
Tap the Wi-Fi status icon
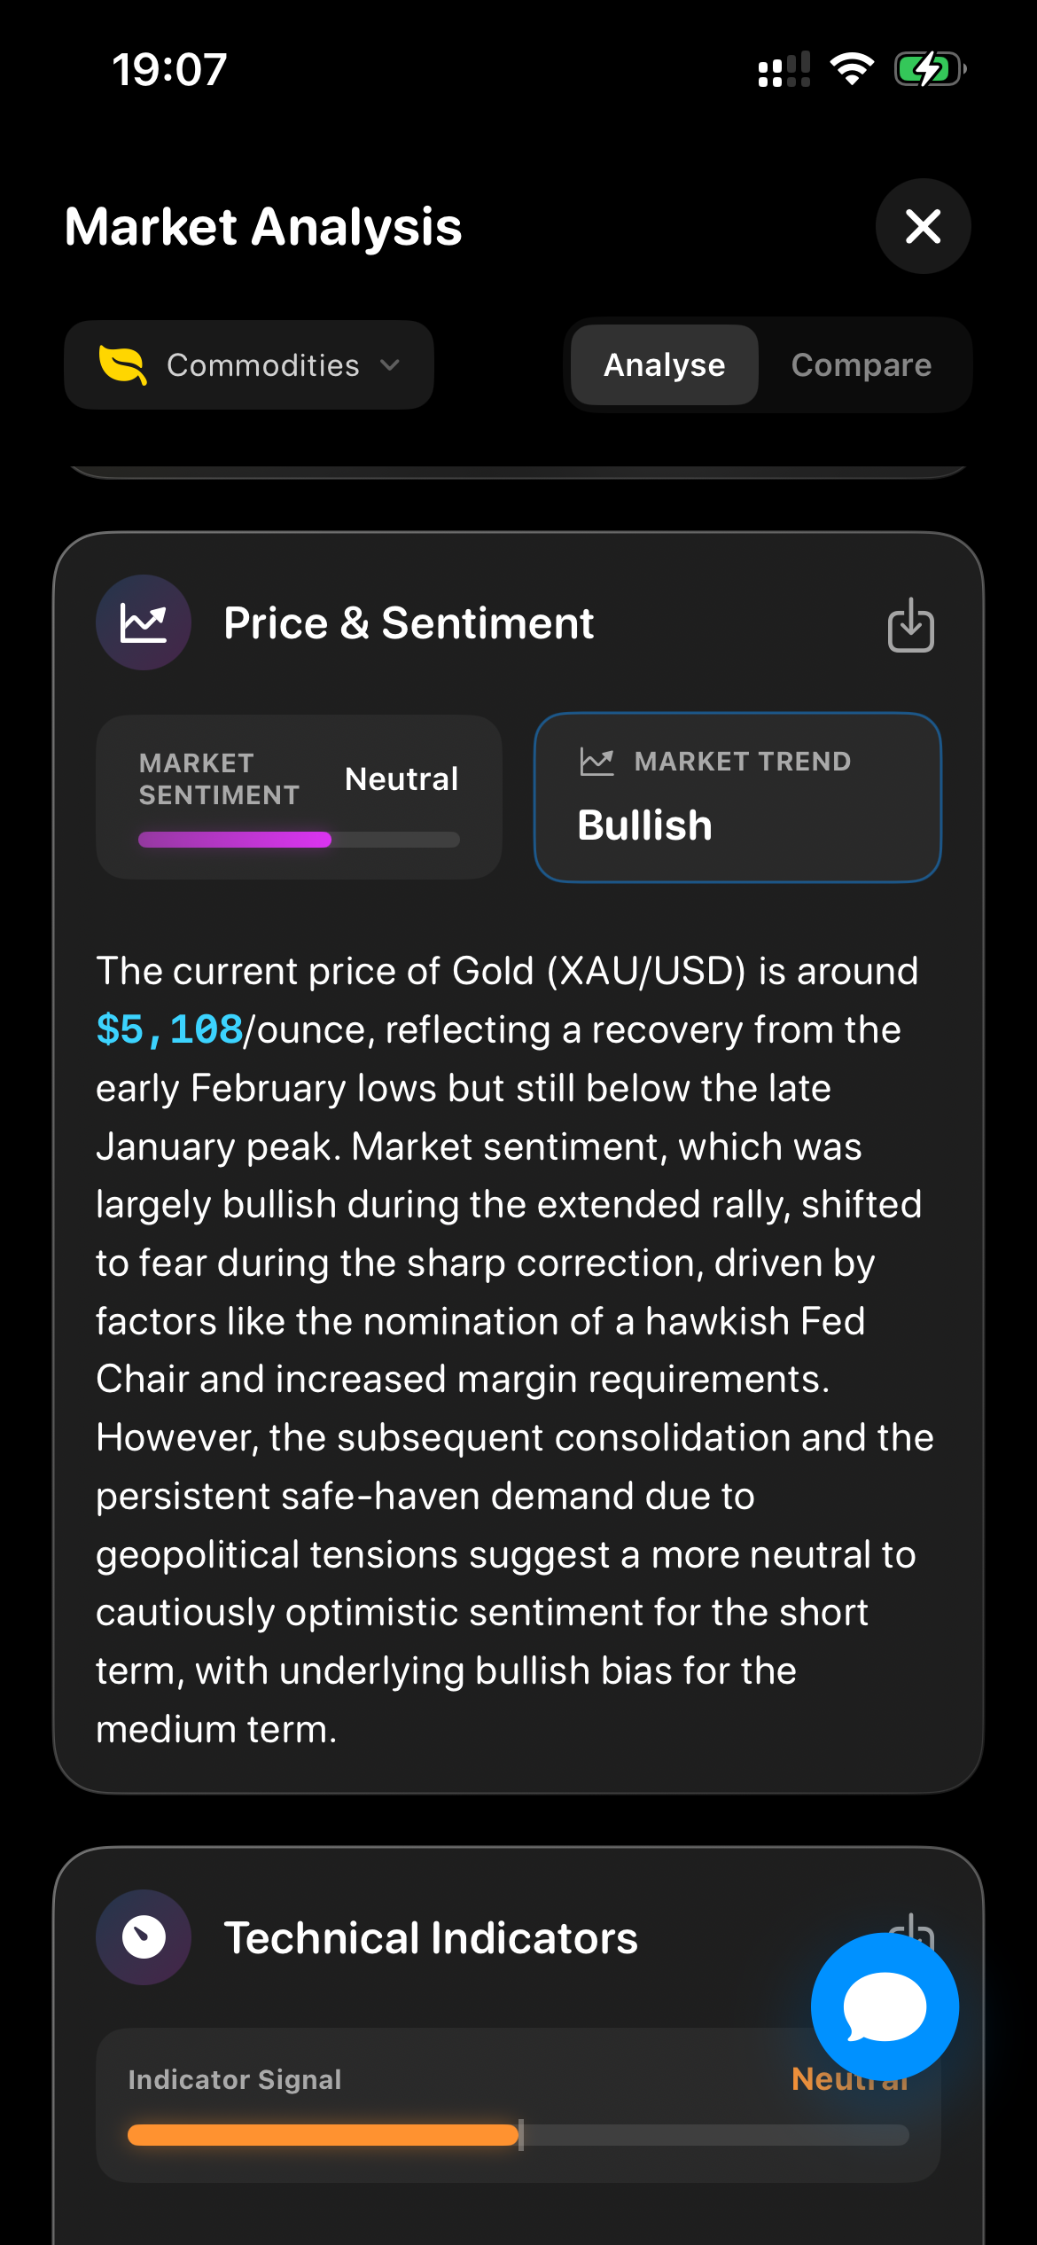(852, 69)
